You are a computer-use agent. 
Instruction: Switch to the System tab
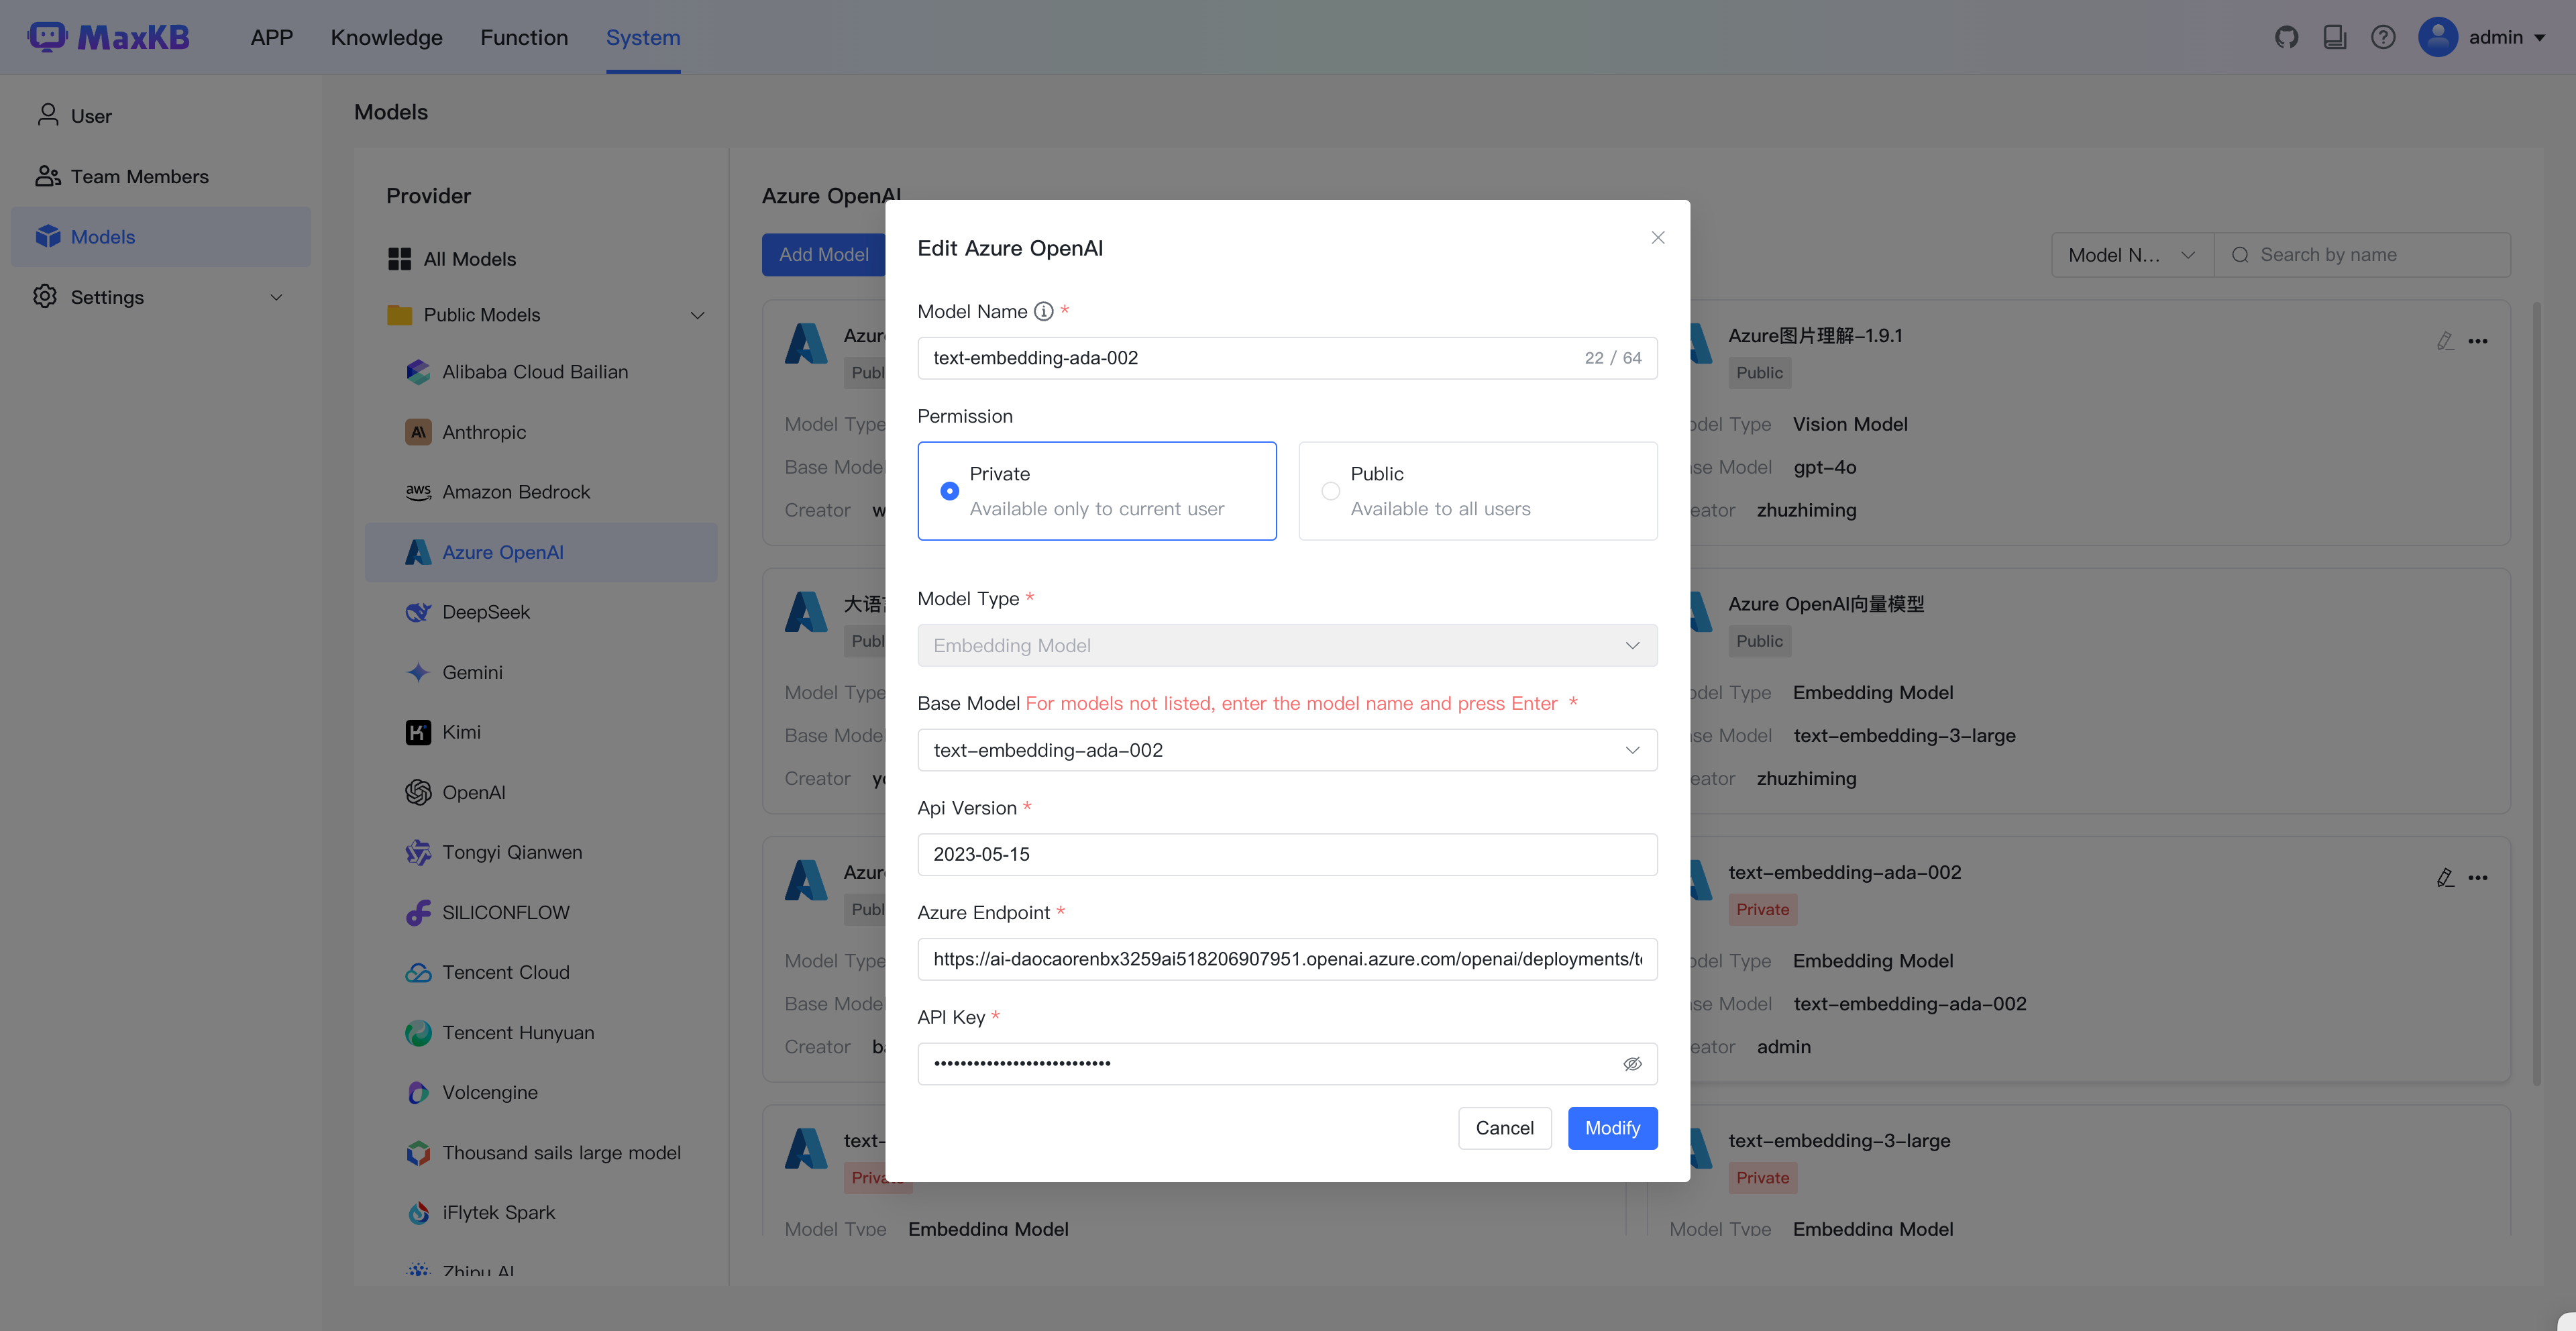[642, 37]
